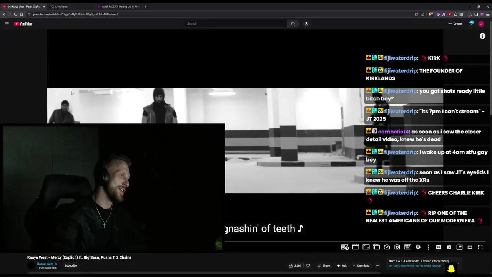Click the 'Next: B.o.B - HeadBand' text

coord(419,261)
